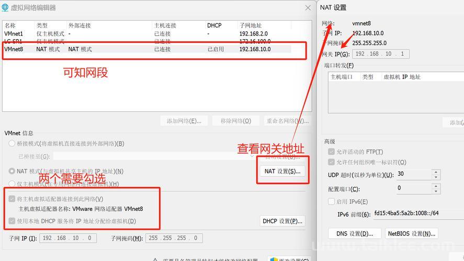Toggle 使用本地 DHCP 服务 checkbox
464x261 pixels.
click(12, 221)
